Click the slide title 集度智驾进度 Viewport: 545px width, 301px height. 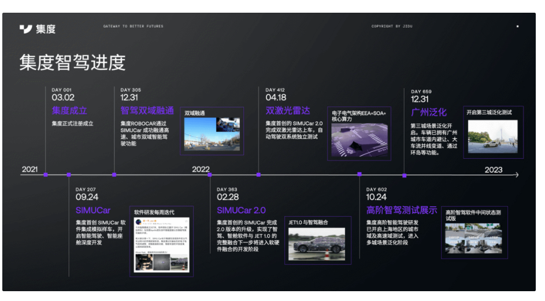coord(72,62)
